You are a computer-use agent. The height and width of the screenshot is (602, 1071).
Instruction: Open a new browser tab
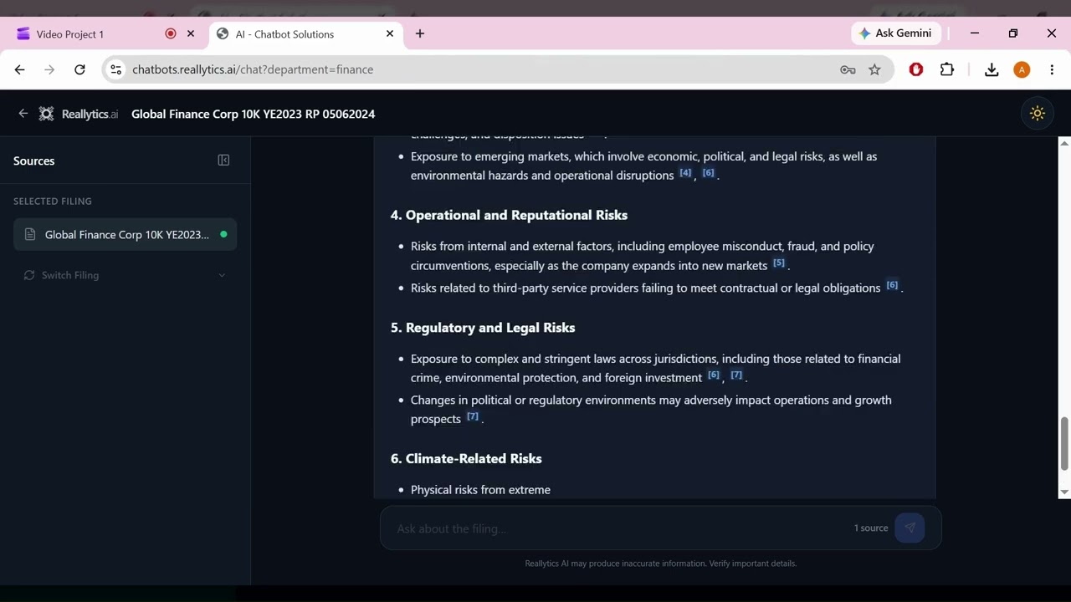420,33
